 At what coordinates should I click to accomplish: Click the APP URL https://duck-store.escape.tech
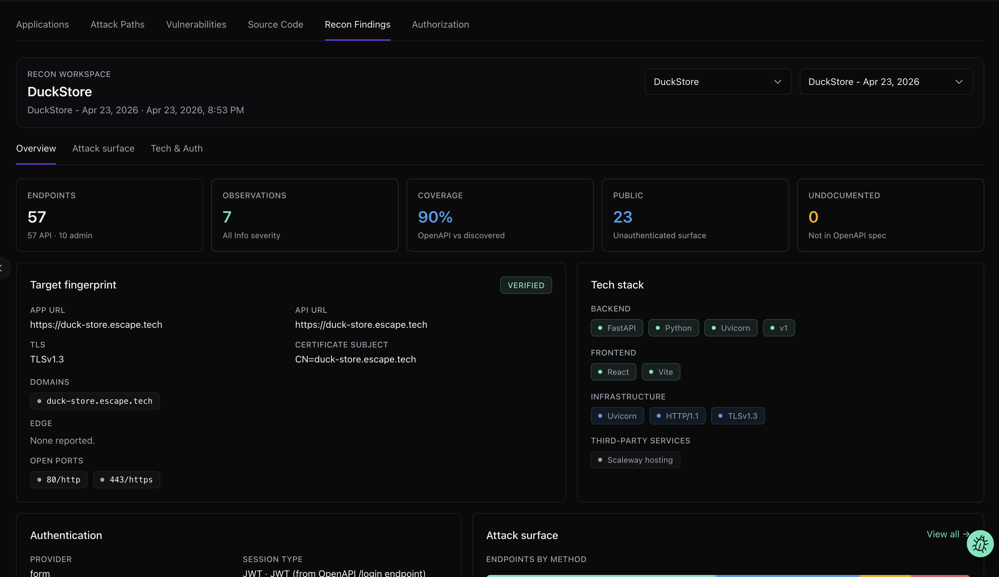point(96,324)
